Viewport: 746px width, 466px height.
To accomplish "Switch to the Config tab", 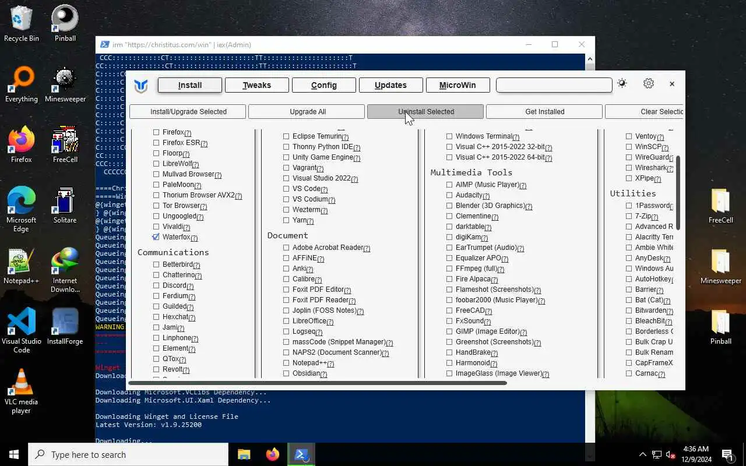I will point(323,85).
